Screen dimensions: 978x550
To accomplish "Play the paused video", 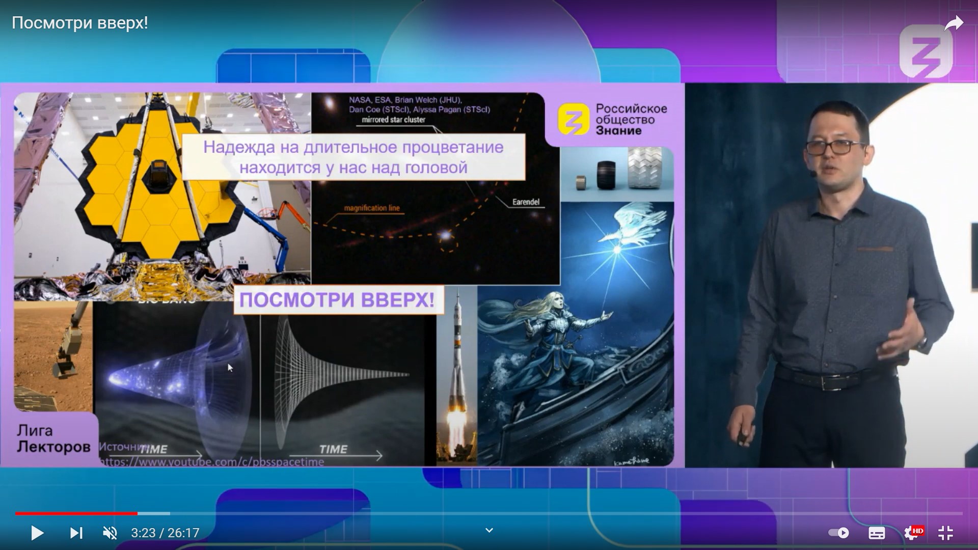I will (37, 533).
